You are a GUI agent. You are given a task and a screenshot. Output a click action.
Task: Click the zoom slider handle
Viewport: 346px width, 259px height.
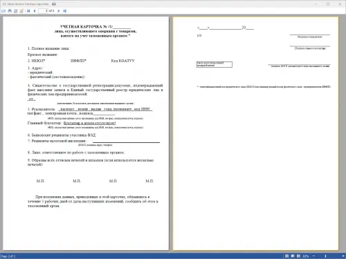coord(325,256)
